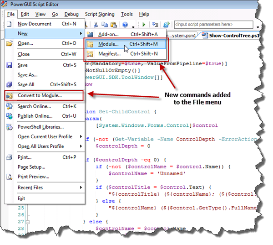Click the Print Preview icon
The image size is (273, 245).
[9, 177]
